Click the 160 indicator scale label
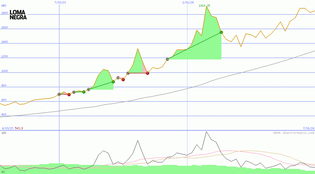The width and height of the screenshot is (315, 174). click(4, 133)
